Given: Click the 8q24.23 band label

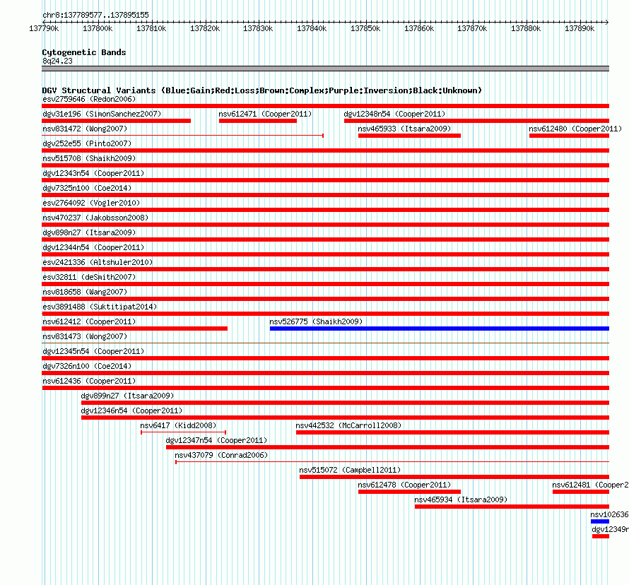Looking at the screenshot, I should tap(57, 61).
